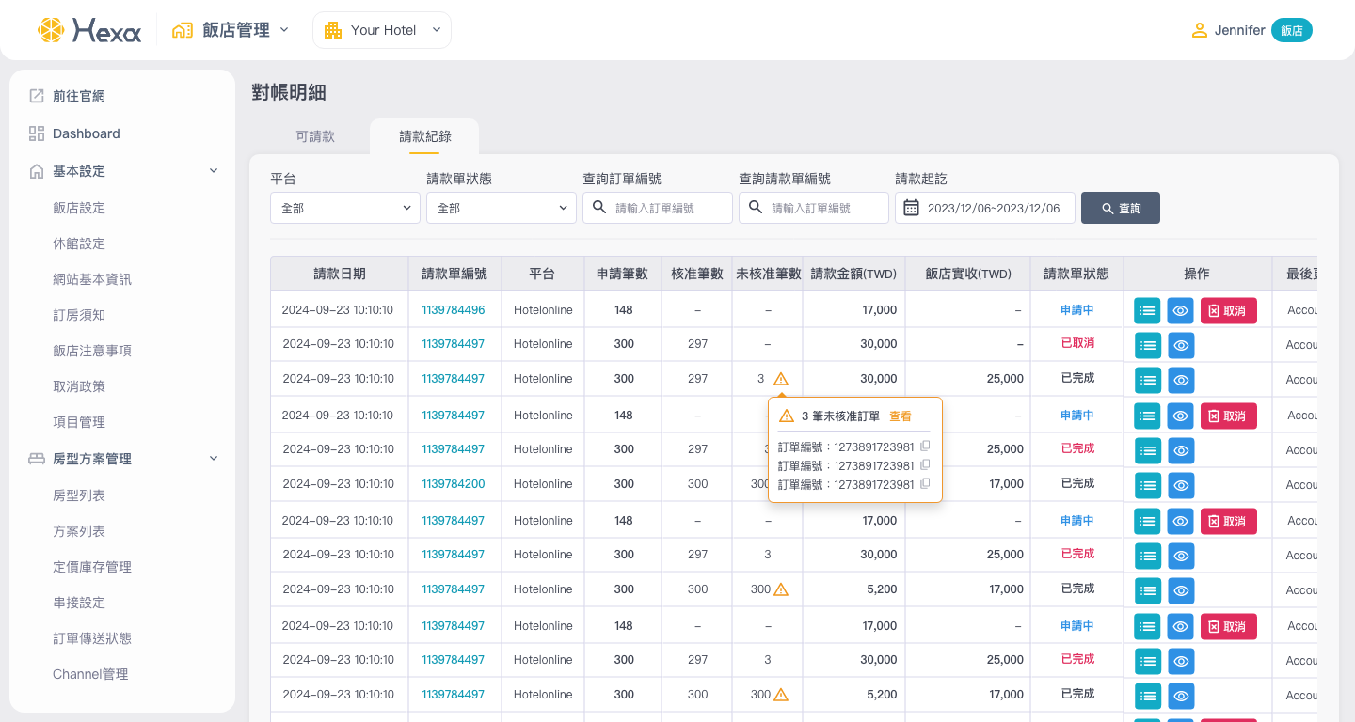This screenshot has height=722, width=1355.
Task: Switch to the 可請款 tab
Action: 315,136
